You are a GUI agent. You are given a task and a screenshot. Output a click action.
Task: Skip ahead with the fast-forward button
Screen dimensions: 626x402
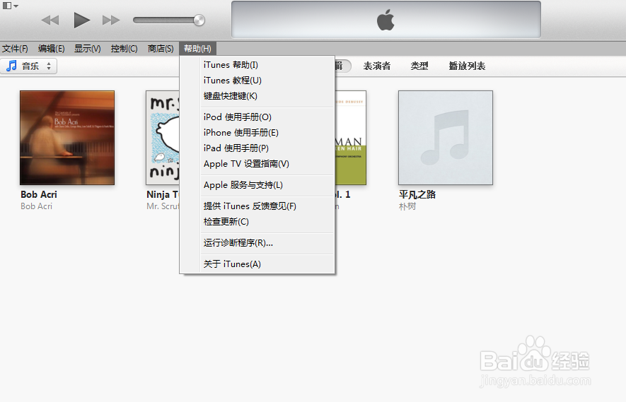[111, 20]
